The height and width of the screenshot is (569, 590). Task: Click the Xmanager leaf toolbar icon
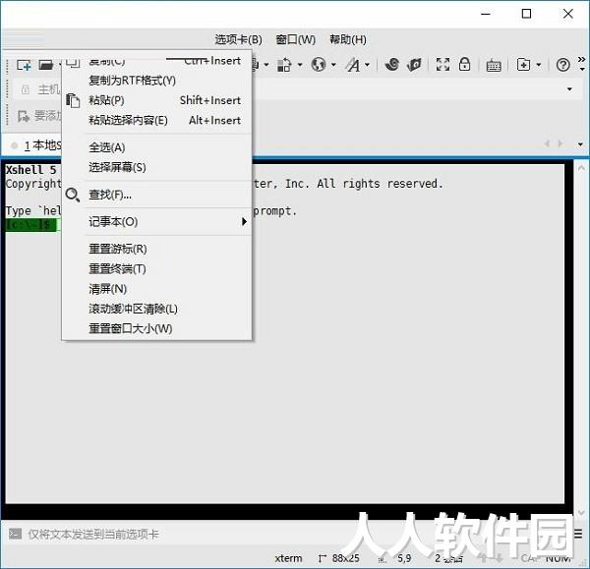[414, 65]
